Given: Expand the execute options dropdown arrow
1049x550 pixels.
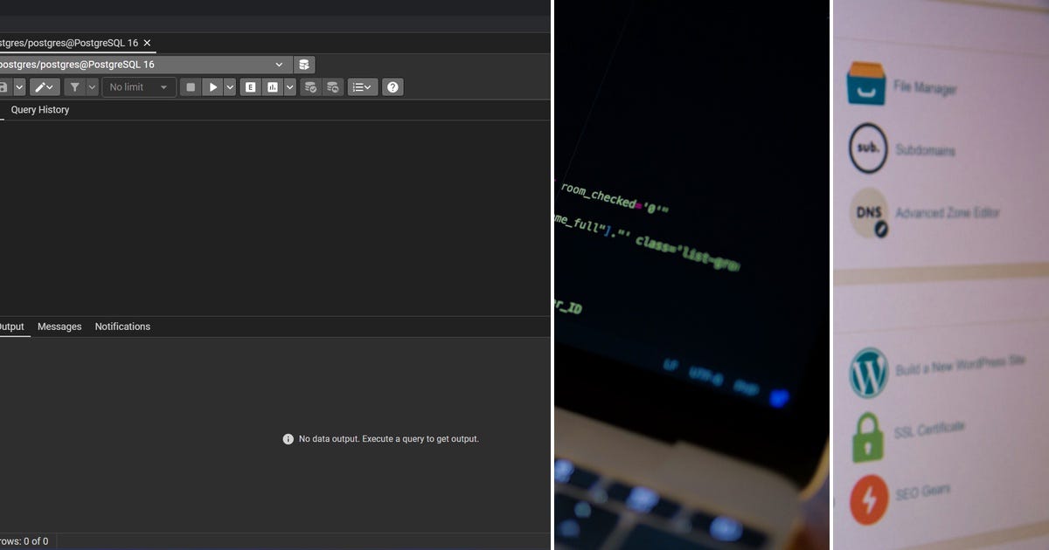Looking at the screenshot, I should (x=229, y=86).
